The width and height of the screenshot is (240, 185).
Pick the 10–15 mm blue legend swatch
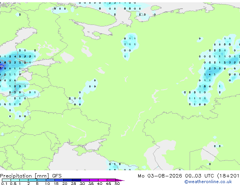pyautogui.click(x=50, y=180)
